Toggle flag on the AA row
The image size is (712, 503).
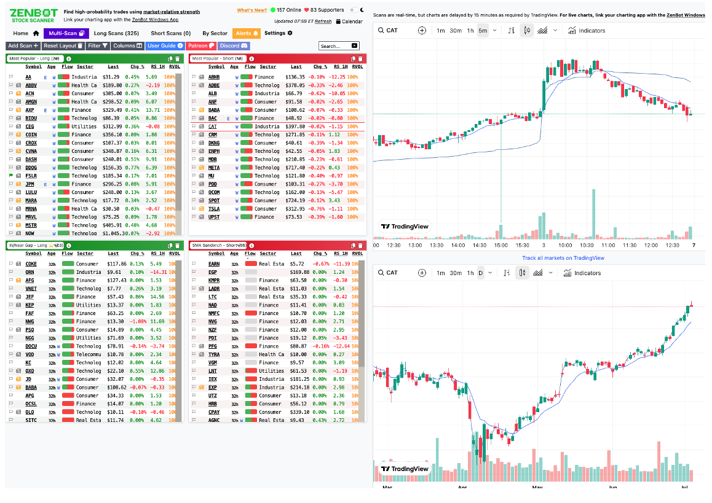click(11, 77)
